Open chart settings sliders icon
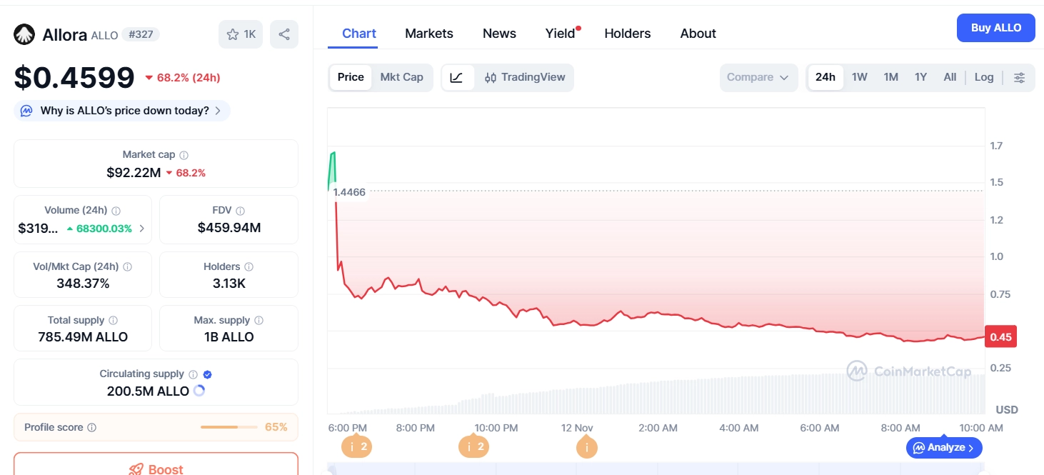The width and height of the screenshot is (1044, 475). coord(1020,77)
